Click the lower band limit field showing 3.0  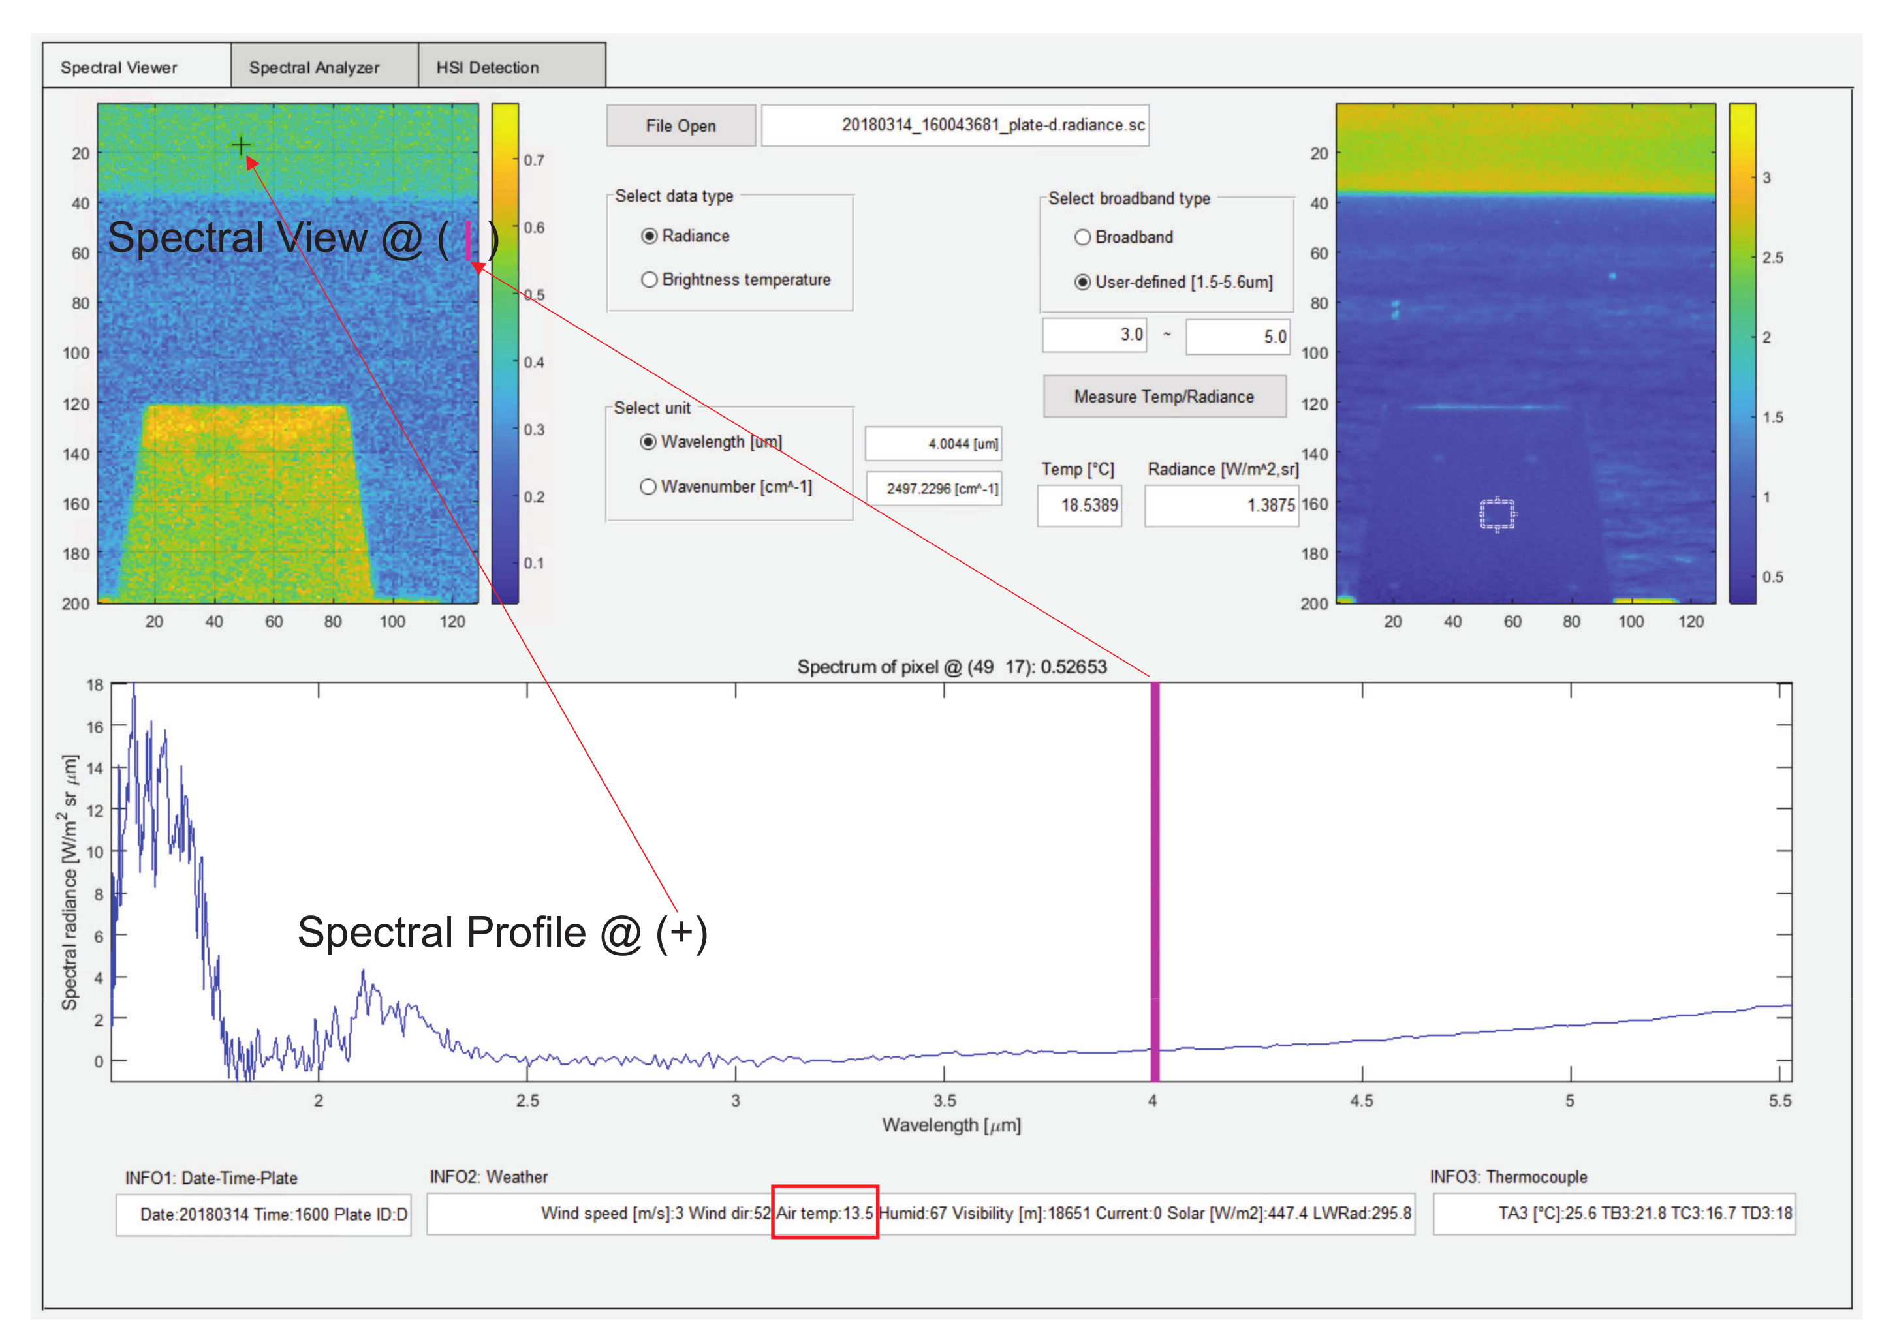coord(1093,335)
